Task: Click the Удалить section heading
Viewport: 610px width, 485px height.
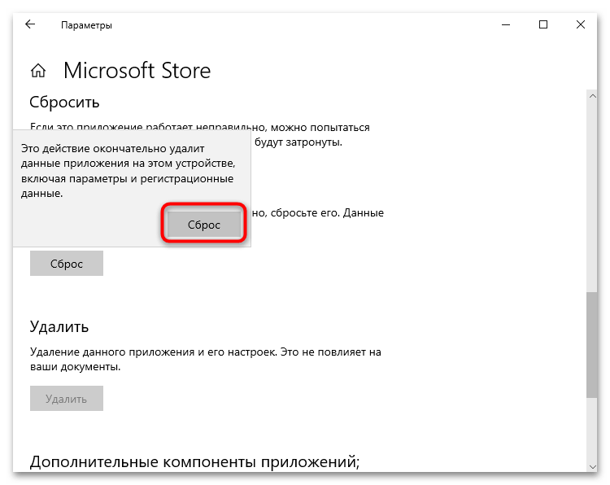Action: 59,327
